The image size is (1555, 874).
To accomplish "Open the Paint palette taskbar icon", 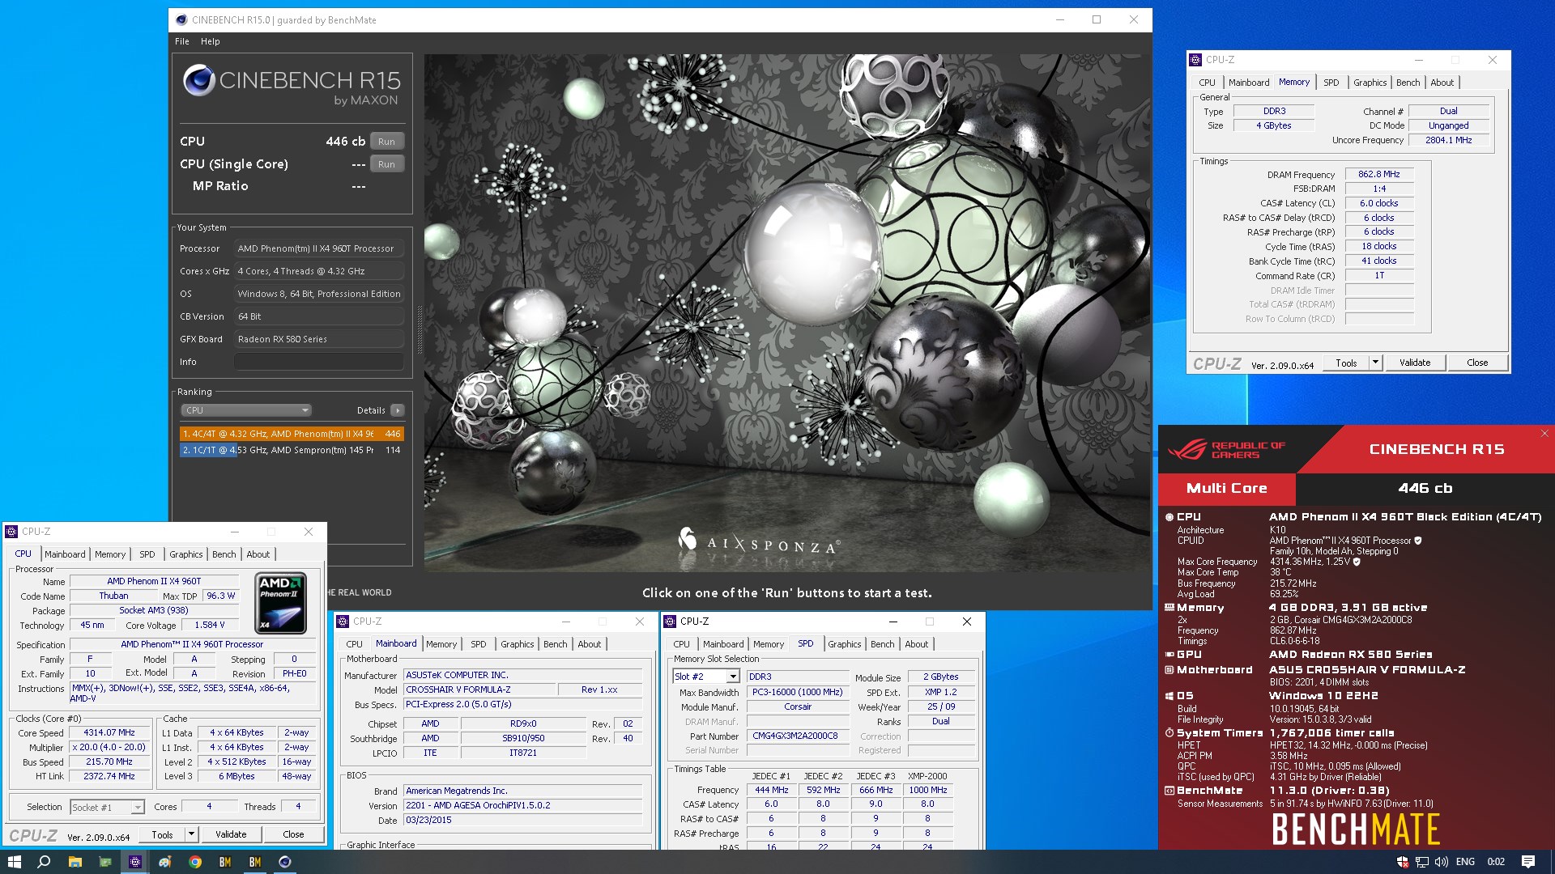I will coord(165,862).
